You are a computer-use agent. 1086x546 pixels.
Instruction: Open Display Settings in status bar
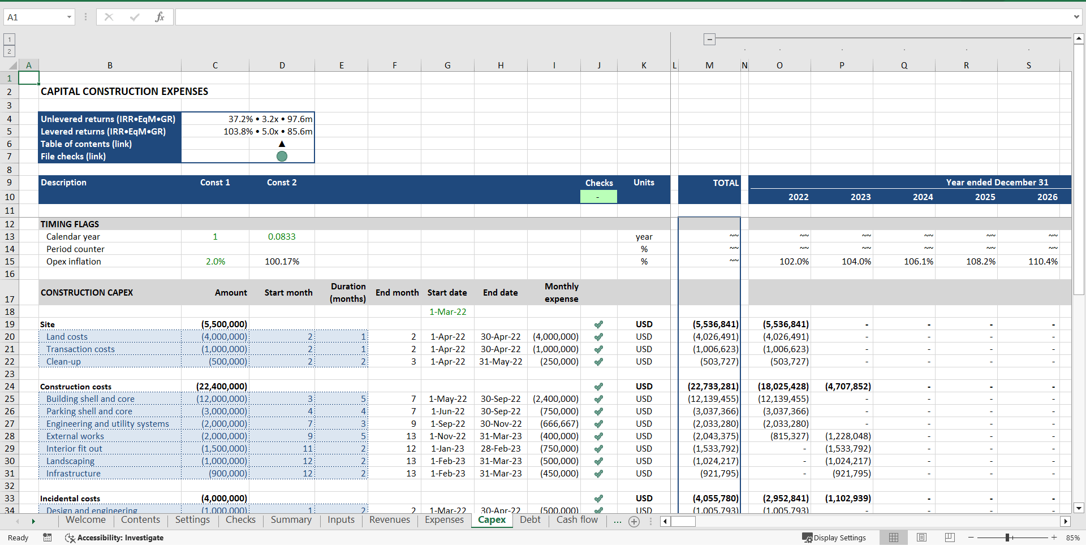pyautogui.click(x=834, y=538)
